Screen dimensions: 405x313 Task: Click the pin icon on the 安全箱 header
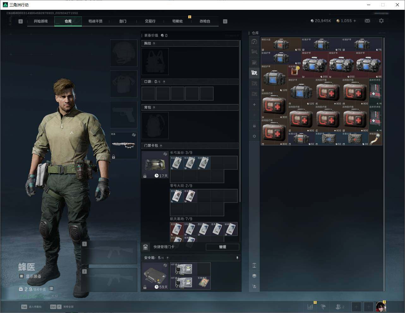point(237,258)
